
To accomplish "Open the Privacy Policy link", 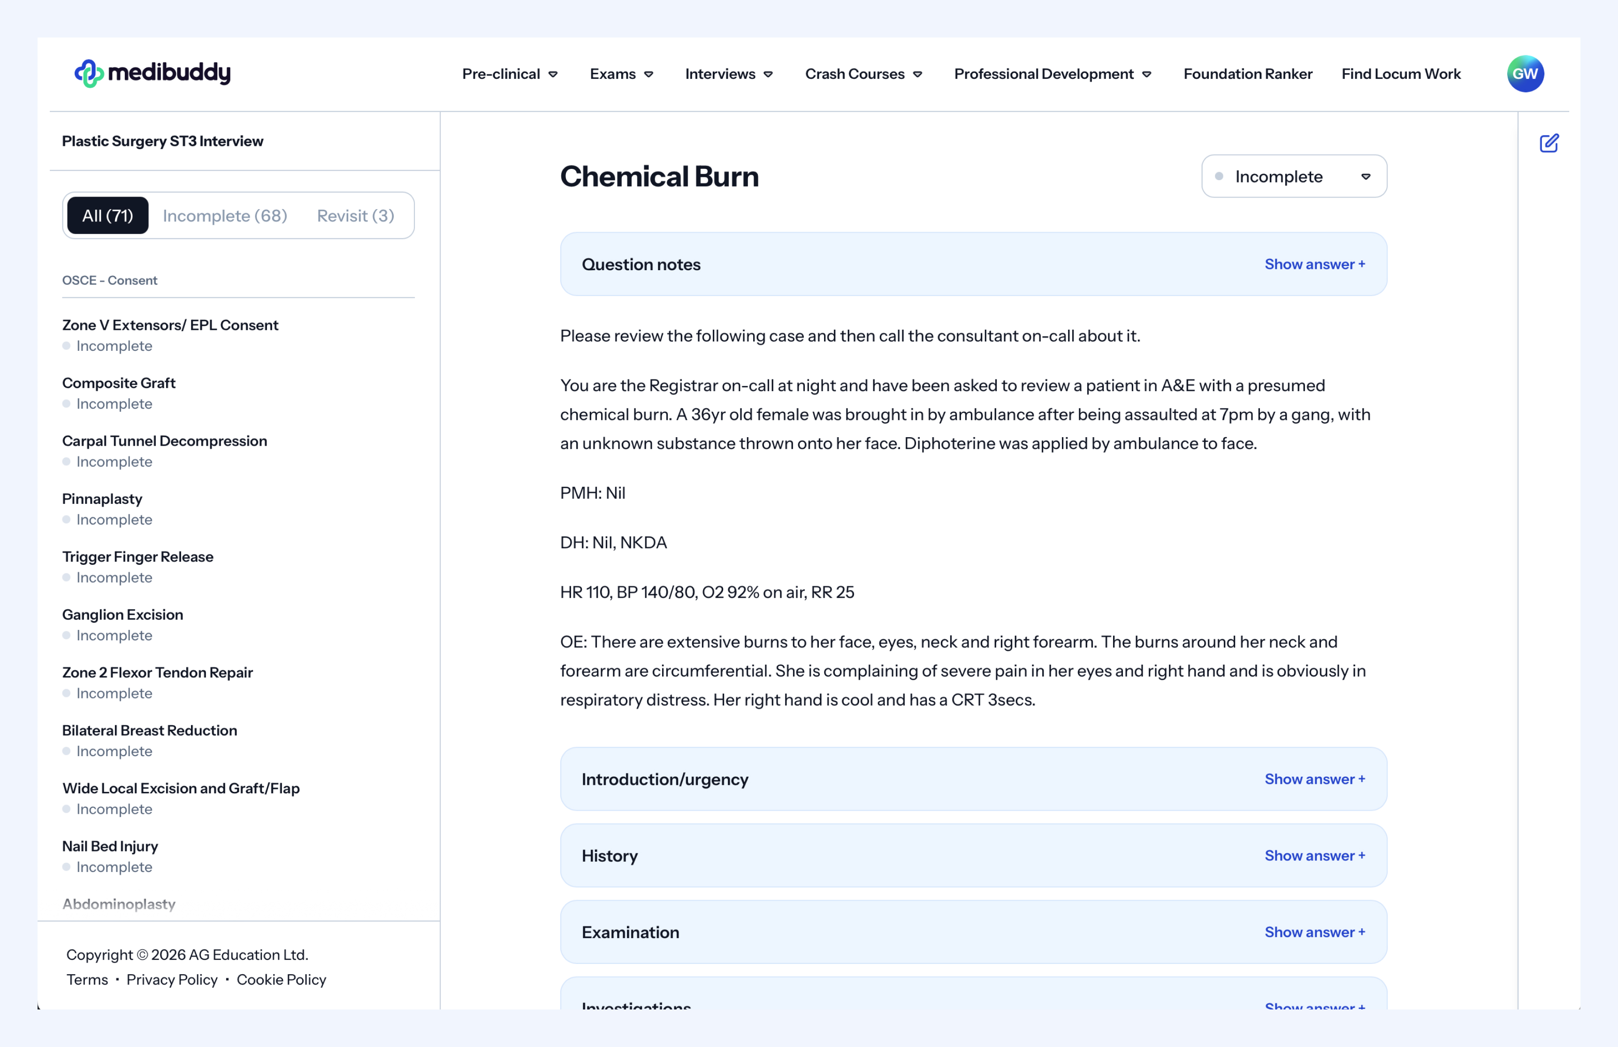I will [172, 979].
